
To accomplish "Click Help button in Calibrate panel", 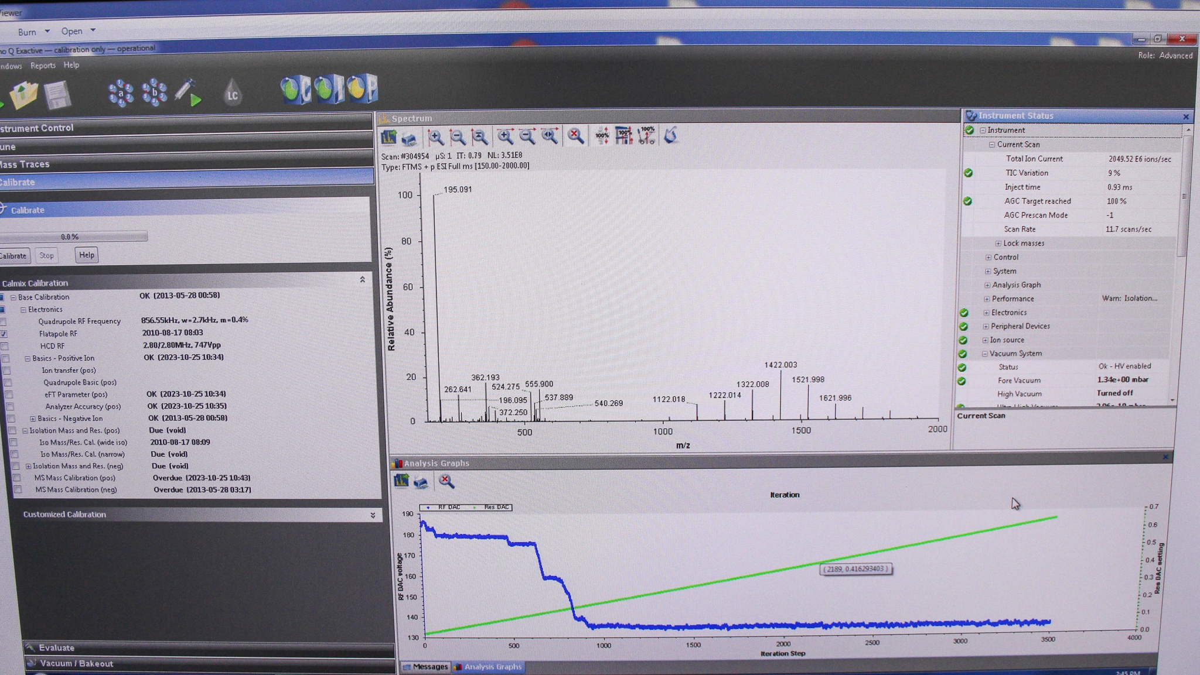I will point(87,255).
